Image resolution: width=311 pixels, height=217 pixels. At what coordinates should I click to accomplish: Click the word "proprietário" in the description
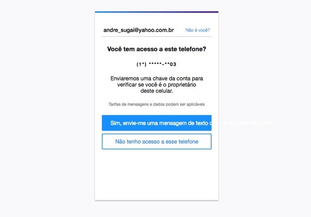(x=182, y=85)
